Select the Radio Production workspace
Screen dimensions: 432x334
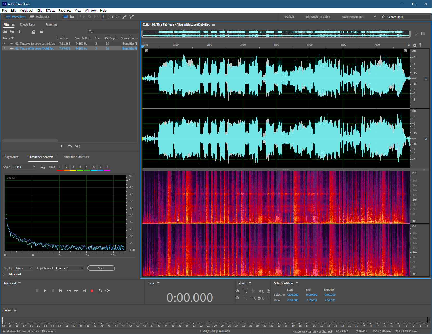352,17
